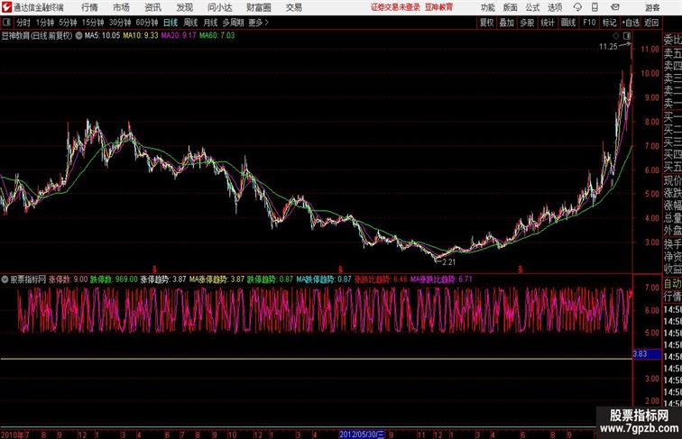
Task: Click the 涨停数: 9.00 indicator value
Action: (x=69, y=279)
